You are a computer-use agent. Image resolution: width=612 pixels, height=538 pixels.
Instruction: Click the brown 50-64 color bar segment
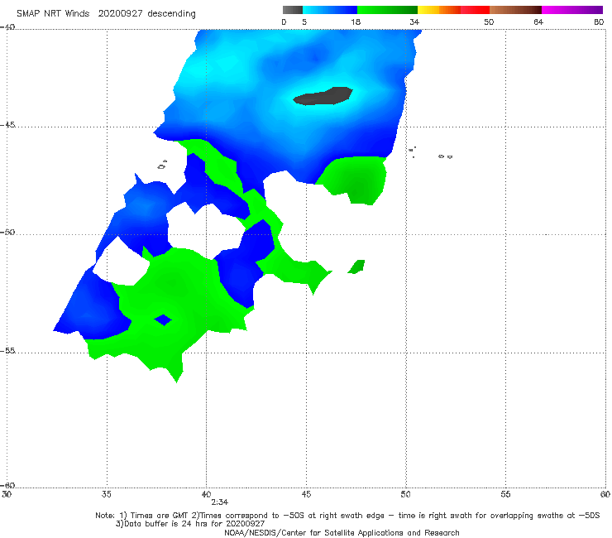(x=515, y=10)
